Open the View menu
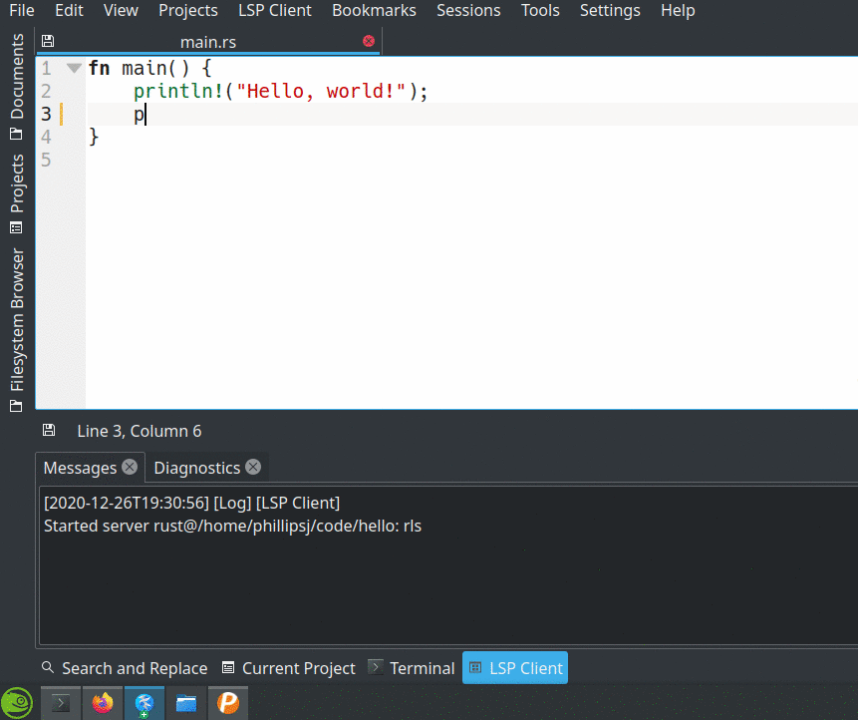This screenshot has width=858, height=720. pos(121,10)
